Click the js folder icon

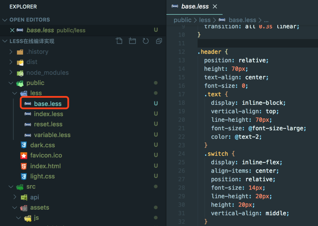click(28, 218)
